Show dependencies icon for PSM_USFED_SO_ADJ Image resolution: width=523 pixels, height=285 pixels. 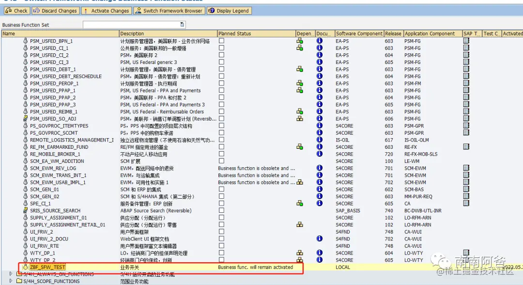(300, 118)
